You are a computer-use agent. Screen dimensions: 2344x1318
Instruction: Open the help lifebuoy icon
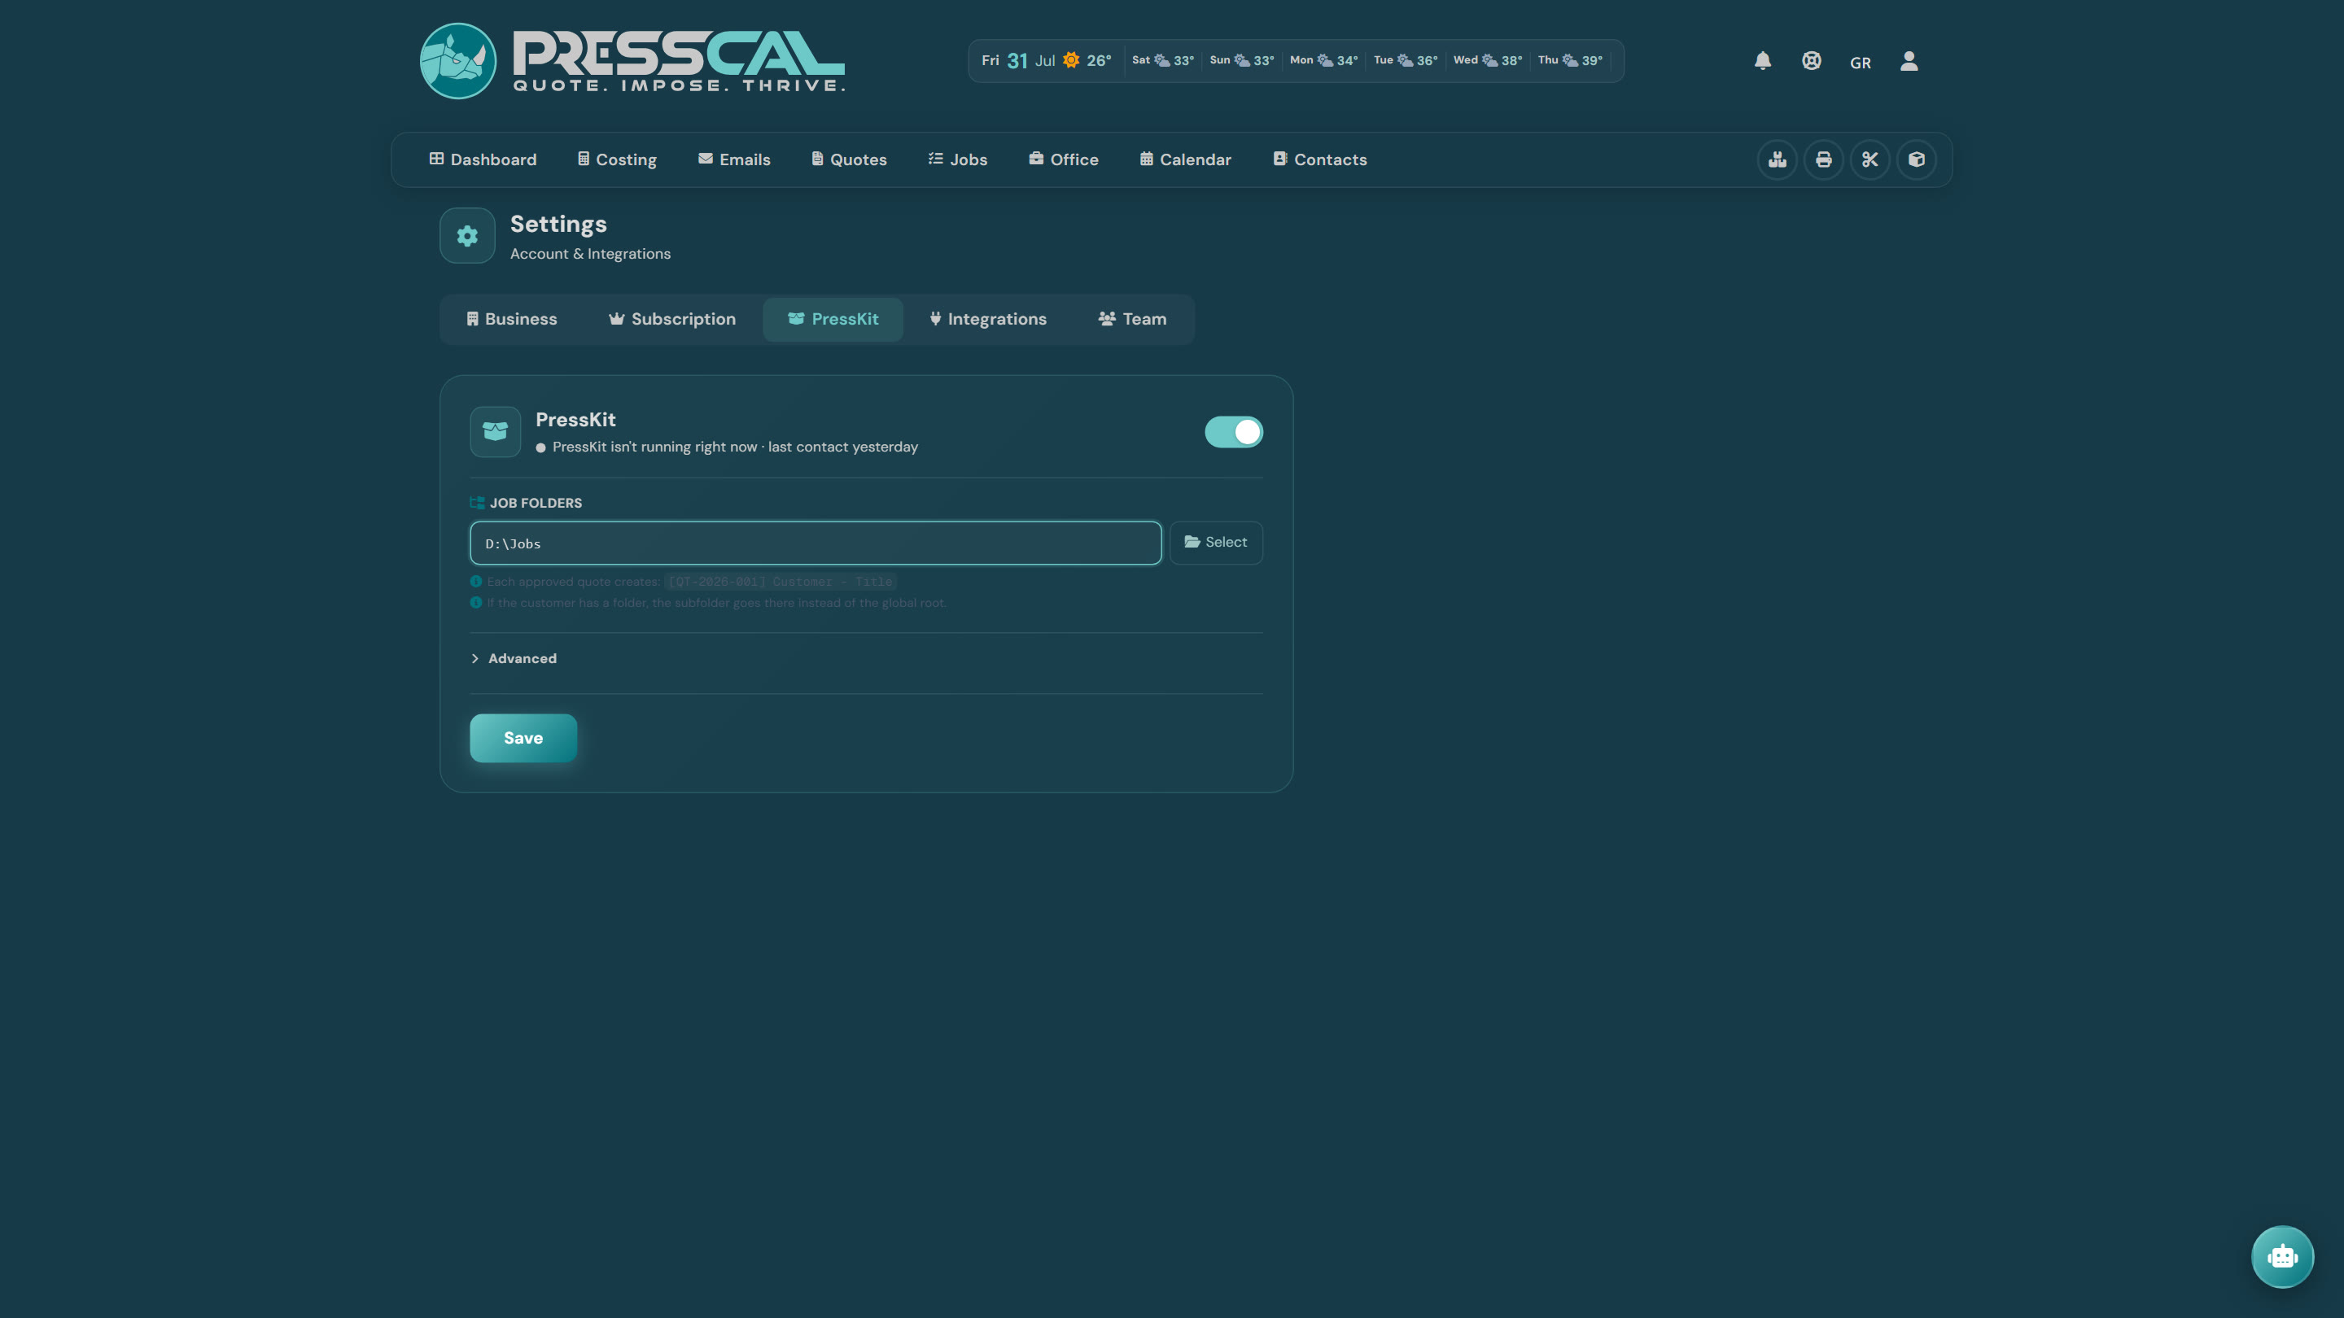click(x=1812, y=61)
